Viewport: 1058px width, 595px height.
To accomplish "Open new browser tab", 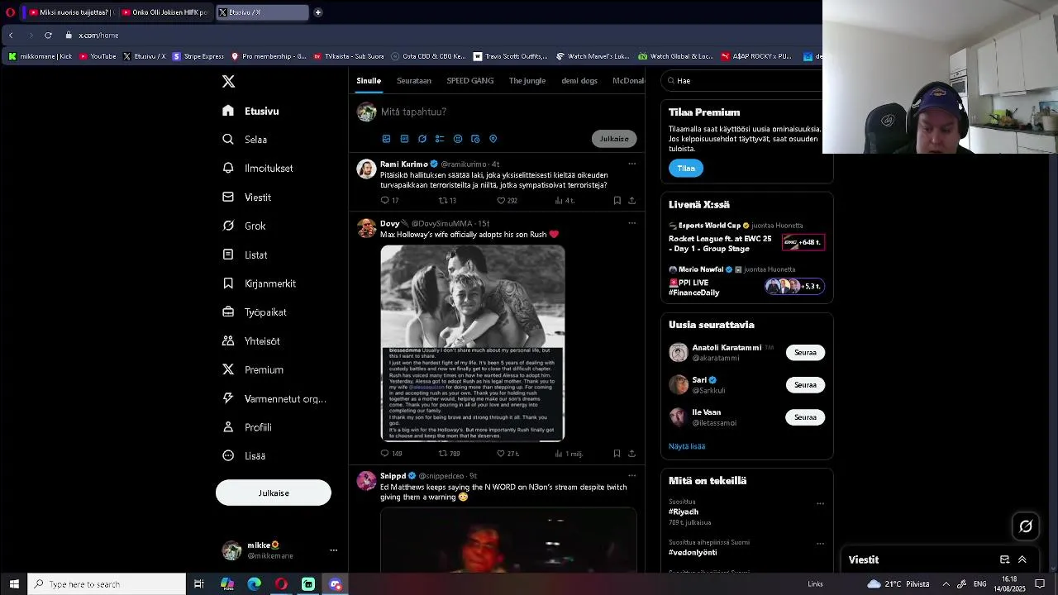I will pyautogui.click(x=318, y=12).
